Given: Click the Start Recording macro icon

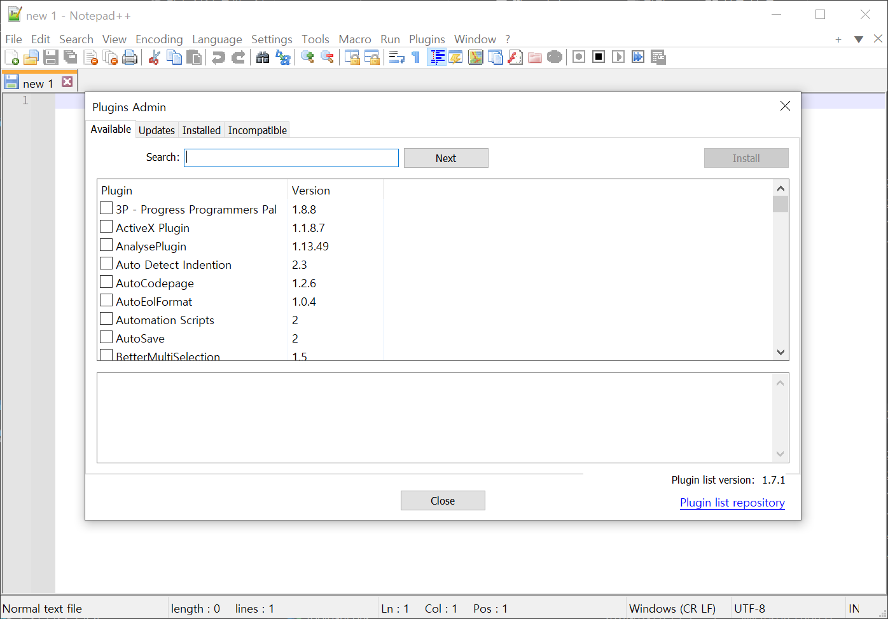Looking at the screenshot, I should tap(578, 57).
